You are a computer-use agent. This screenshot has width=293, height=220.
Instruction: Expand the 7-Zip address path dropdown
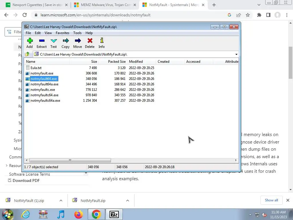[x=236, y=54]
